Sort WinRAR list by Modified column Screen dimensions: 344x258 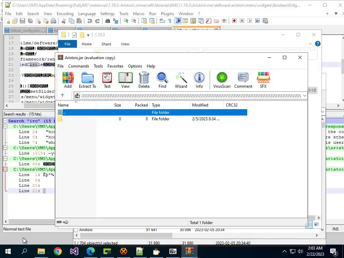pyautogui.click(x=207, y=105)
